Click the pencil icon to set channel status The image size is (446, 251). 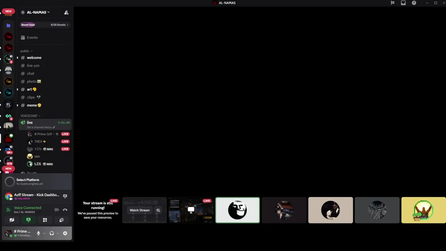click(x=54, y=127)
